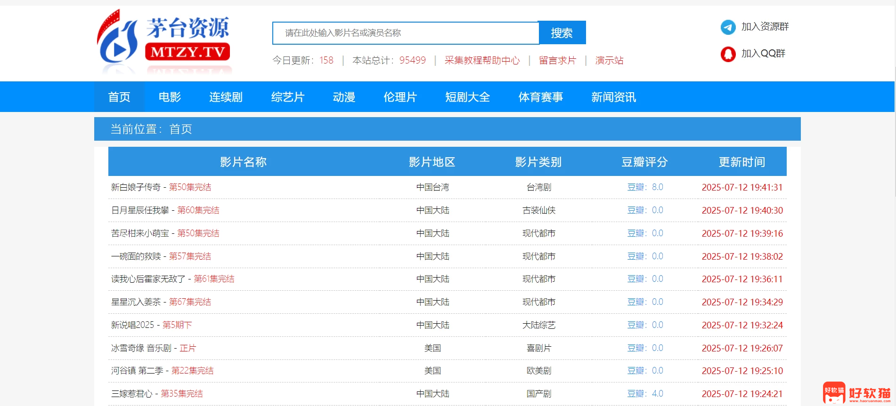Click the 大陆综艺 category cell
Viewport: 896px width, 406px height.
(539, 325)
